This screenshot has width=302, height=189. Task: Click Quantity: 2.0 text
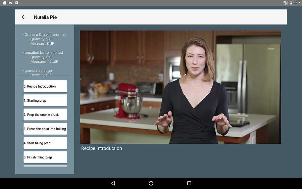pyautogui.click(x=41, y=39)
